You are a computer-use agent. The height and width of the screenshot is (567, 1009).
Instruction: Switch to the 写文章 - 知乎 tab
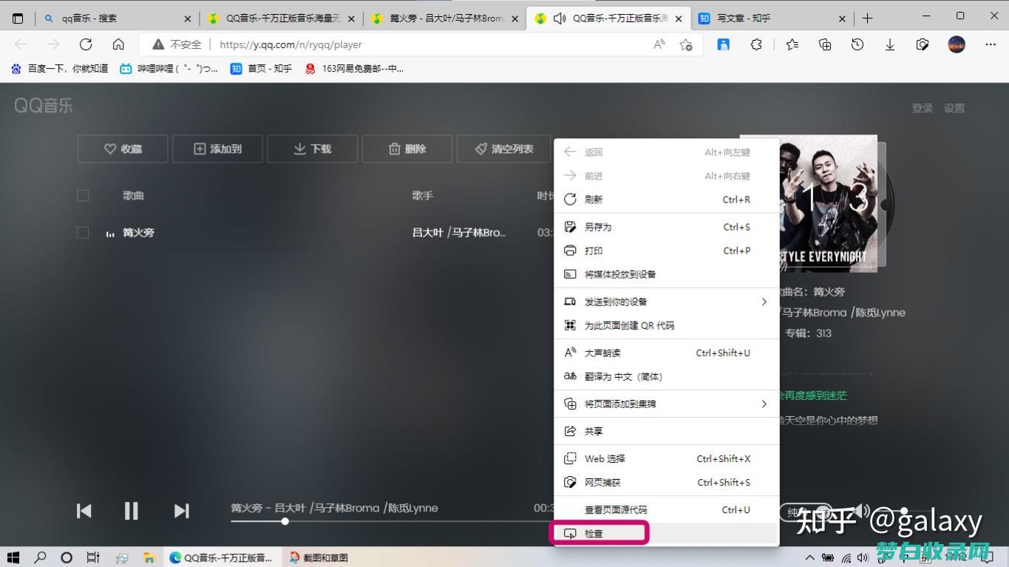tap(772, 18)
